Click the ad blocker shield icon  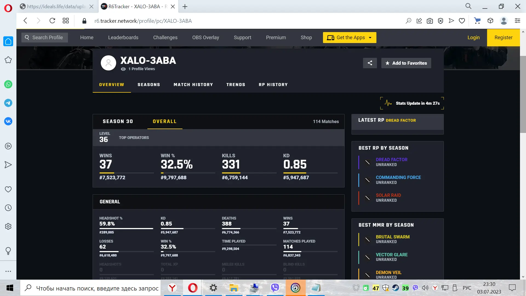(x=441, y=21)
